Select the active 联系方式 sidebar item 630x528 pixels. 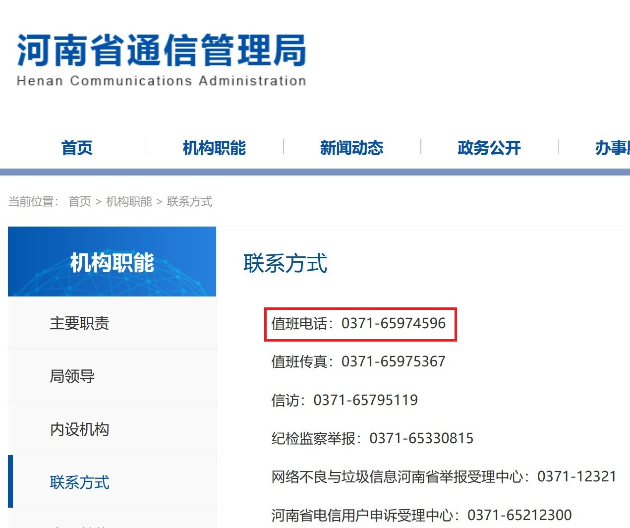coord(79,482)
